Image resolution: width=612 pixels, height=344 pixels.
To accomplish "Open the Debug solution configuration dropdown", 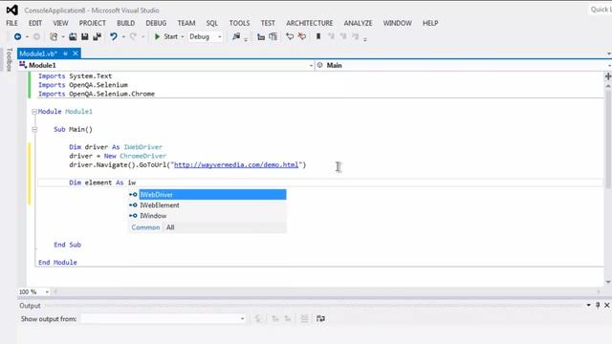I will pos(206,36).
